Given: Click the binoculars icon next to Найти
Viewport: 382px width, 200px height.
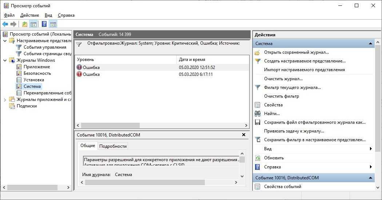Looking at the screenshot, I should click(258, 114).
